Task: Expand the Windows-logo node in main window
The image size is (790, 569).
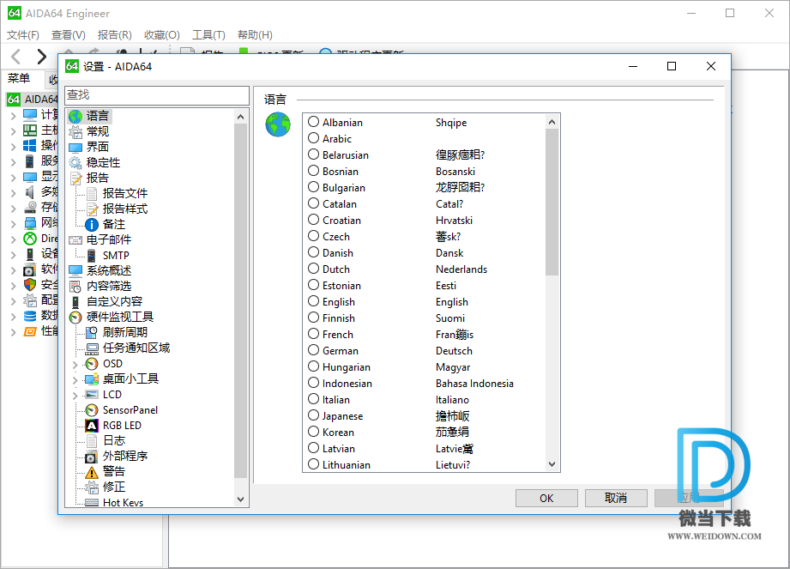Action: click(14, 147)
